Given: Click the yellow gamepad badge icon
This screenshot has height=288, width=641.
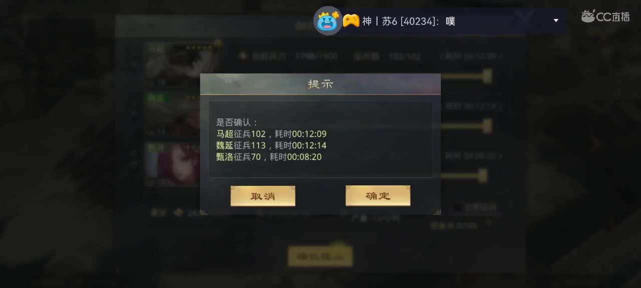Looking at the screenshot, I should pyautogui.click(x=352, y=21).
